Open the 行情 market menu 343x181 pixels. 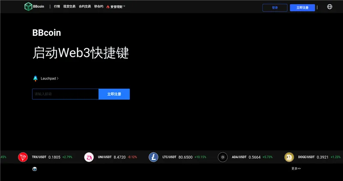click(x=57, y=6)
